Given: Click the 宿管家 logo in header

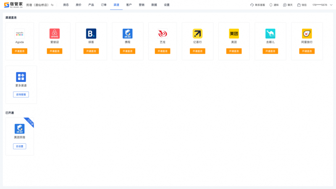Looking at the screenshot, I should (13, 5).
